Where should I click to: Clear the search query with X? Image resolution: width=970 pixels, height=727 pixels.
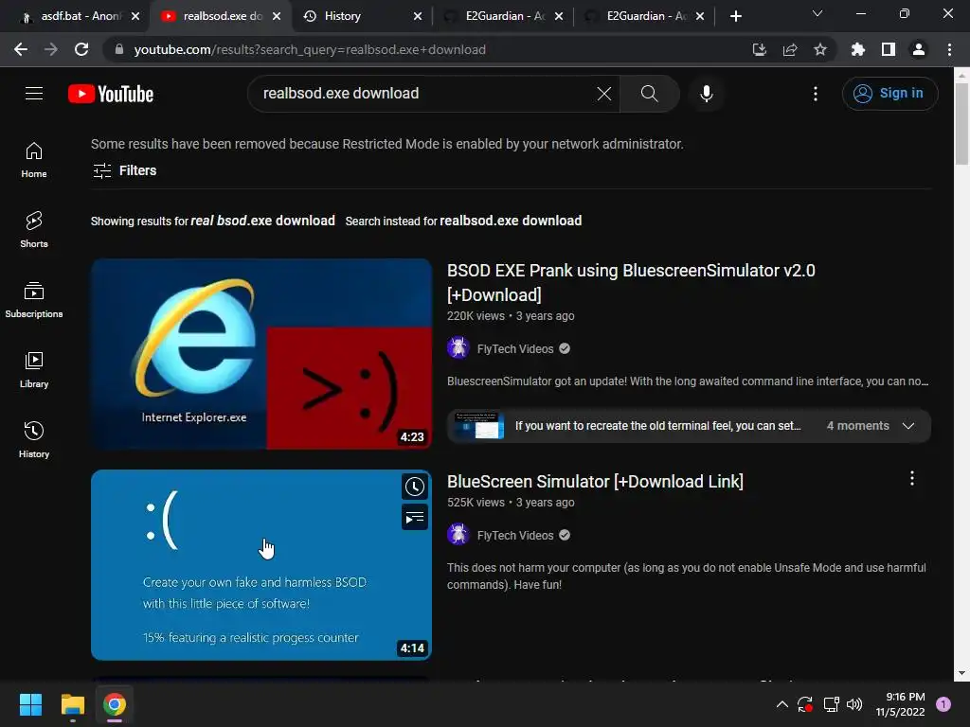pyautogui.click(x=603, y=94)
